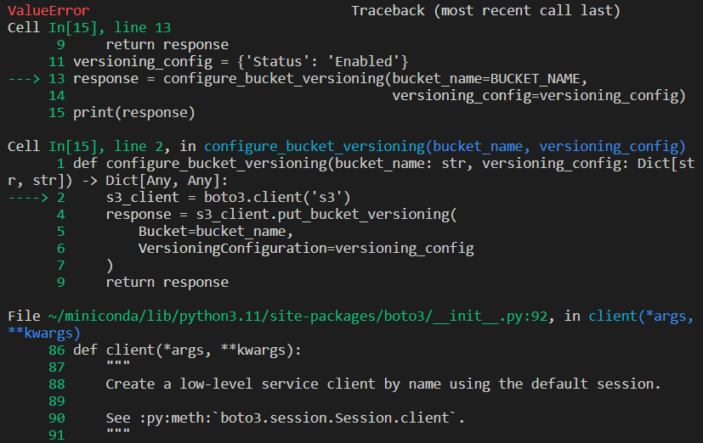Screen dimensions: 703x443
Task: Click line number 90
Action: (x=56, y=418)
